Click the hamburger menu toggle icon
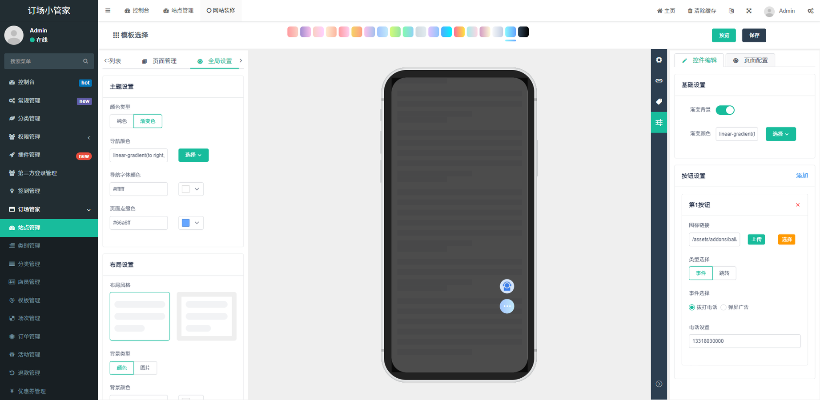Screen dimensions: 820x400 [108, 11]
